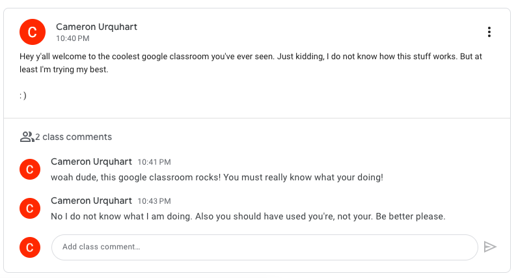Click the class comments people icon
The height and width of the screenshot is (278, 516).
pyautogui.click(x=27, y=137)
